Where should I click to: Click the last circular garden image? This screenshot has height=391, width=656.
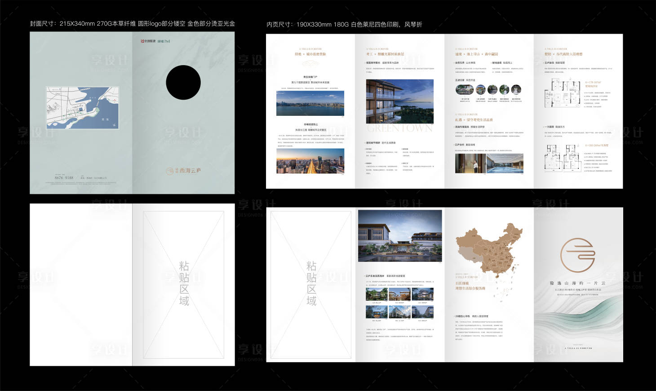516,90
